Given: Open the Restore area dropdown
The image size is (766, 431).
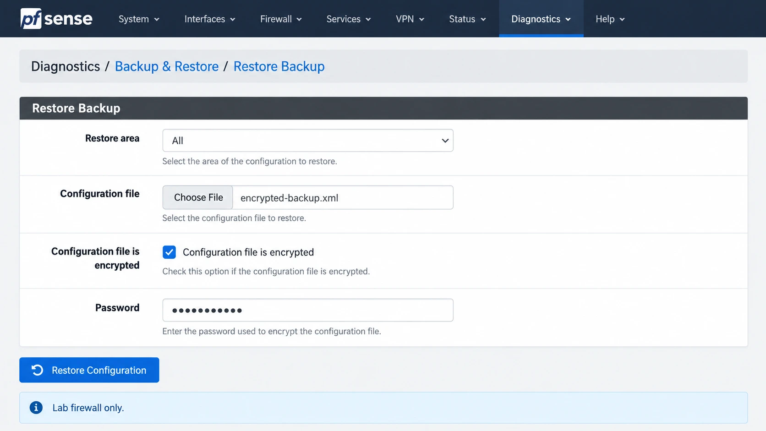Looking at the screenshot, I should coord(308,141).
